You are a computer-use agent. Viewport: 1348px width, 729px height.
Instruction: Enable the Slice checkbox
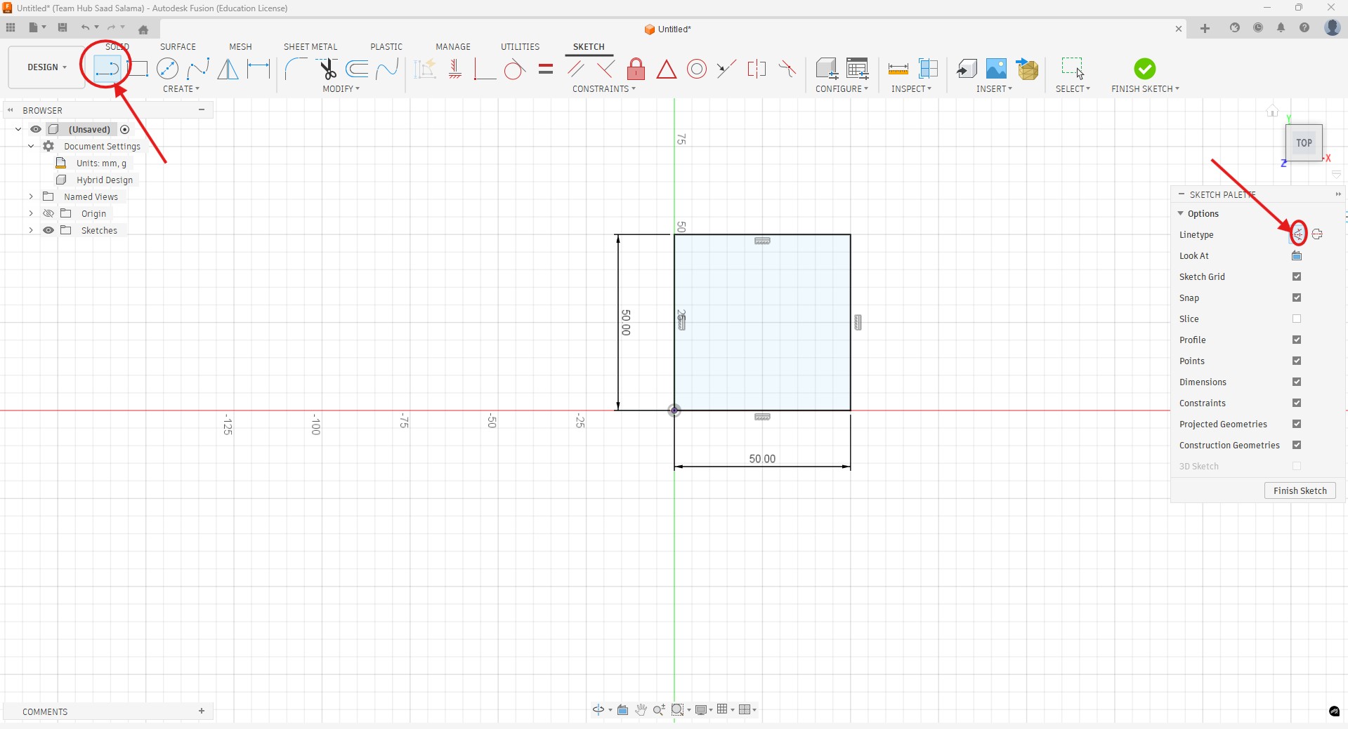[x=1297, y=319]
